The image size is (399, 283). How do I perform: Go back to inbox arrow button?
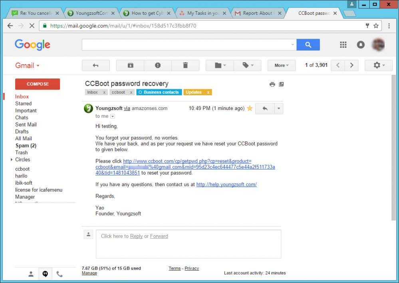click(96, 65)
